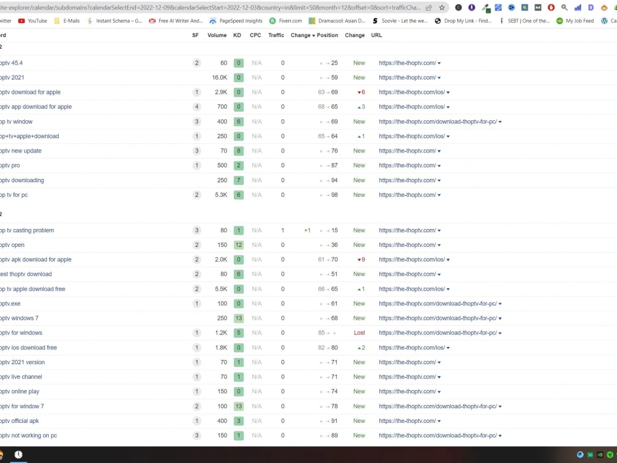Open the Instant Schema bookmark
This screenshot has height=463, width=617.
(x=115, y=21)
